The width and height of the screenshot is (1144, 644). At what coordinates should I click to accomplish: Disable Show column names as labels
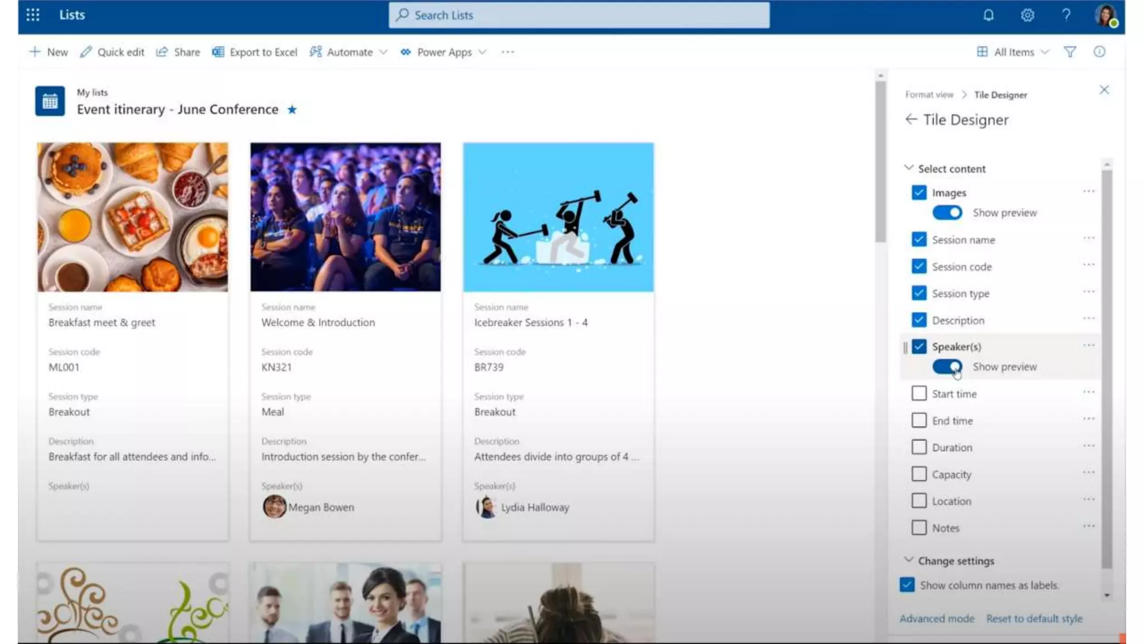point(907,585)
